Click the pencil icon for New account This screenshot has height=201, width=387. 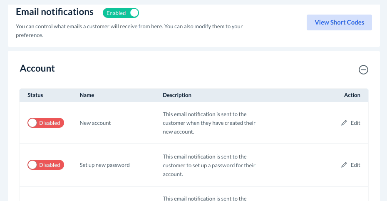pos(344,123)
